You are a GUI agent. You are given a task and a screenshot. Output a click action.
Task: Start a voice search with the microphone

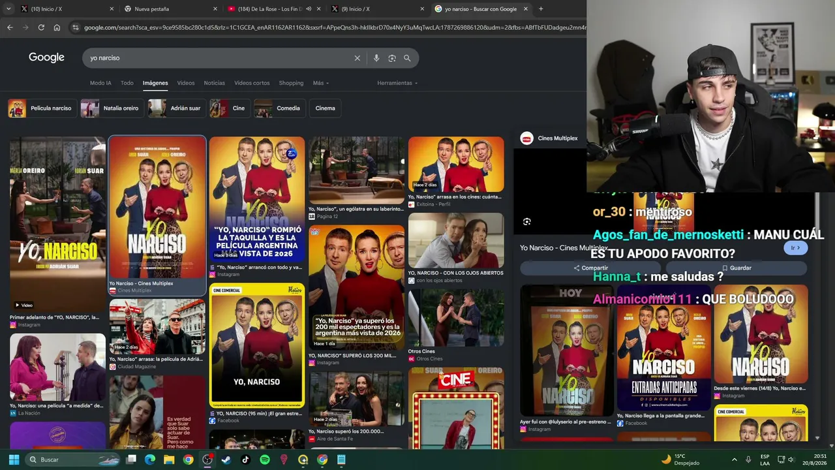coord(376,58)
